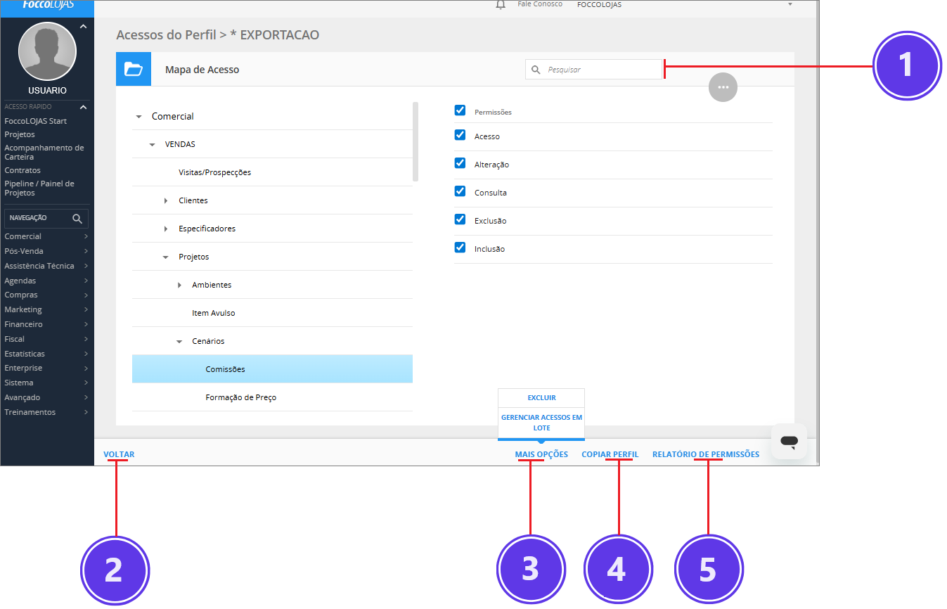Open the chat support widget icon

click(789, 442)
